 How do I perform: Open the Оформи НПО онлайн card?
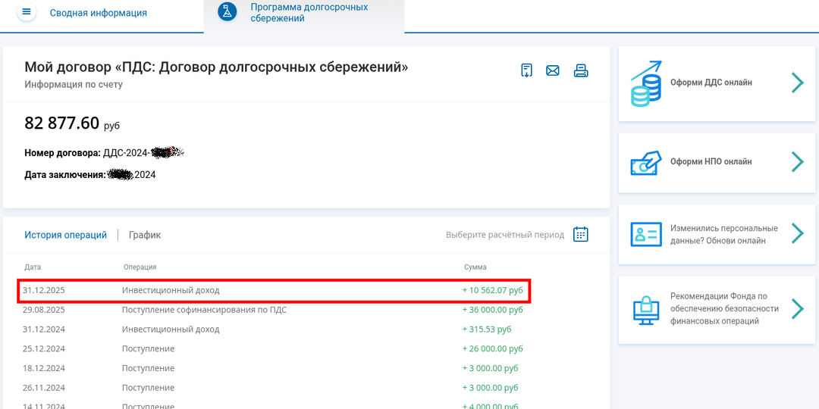[717, 163]
